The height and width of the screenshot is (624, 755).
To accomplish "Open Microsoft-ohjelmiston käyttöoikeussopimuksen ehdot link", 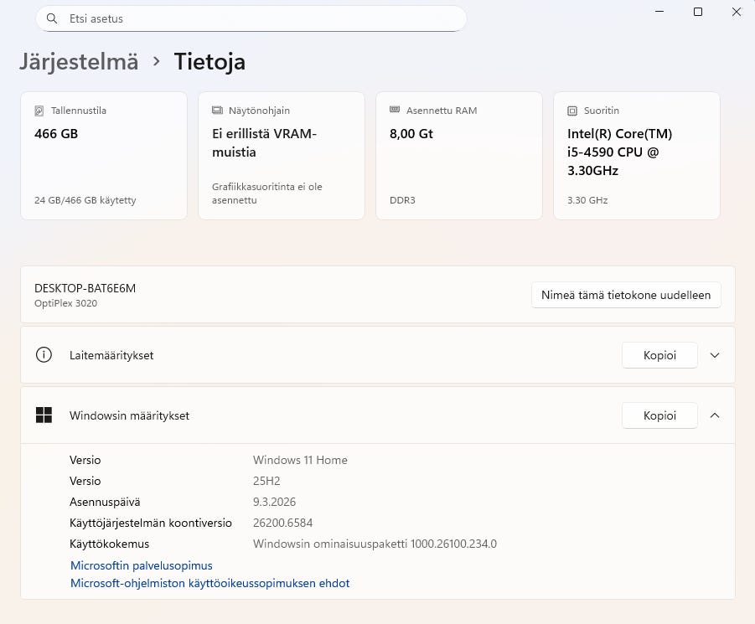I will click(209, 583).
